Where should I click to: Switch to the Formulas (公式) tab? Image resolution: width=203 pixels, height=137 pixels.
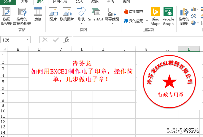(x=79, y=1)
